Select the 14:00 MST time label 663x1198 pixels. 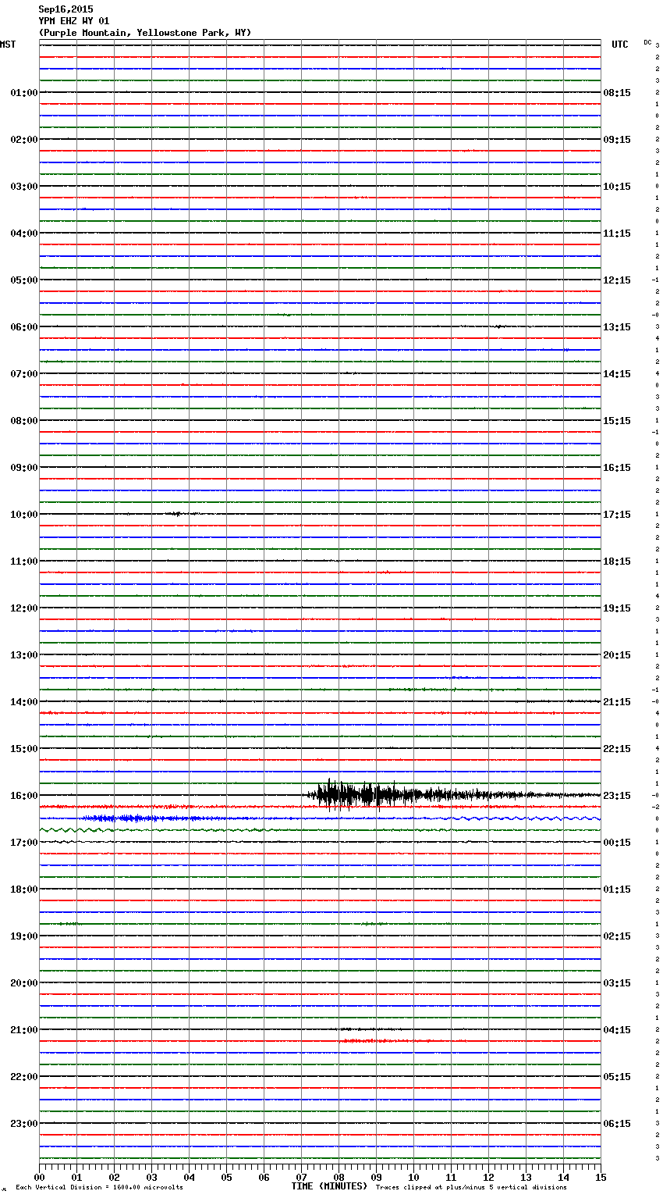pyautogui.click(x=24, y=702)
